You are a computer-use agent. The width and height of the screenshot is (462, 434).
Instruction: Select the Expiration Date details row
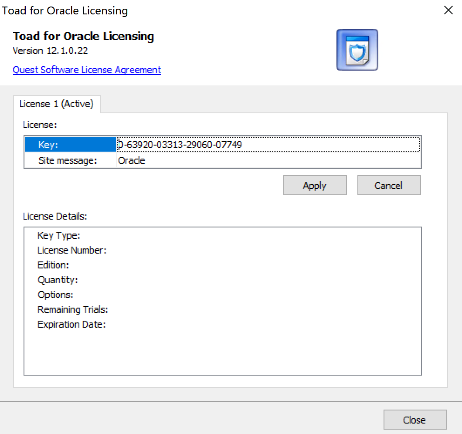[x=71, y=325]
